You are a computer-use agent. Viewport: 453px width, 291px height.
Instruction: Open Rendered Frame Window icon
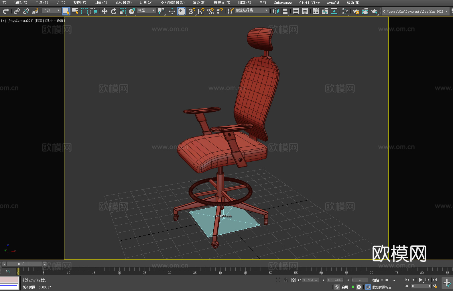pos(365,11)
